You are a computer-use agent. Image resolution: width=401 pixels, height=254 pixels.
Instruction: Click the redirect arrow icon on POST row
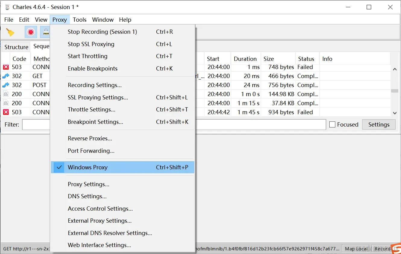tap(6, 85)
